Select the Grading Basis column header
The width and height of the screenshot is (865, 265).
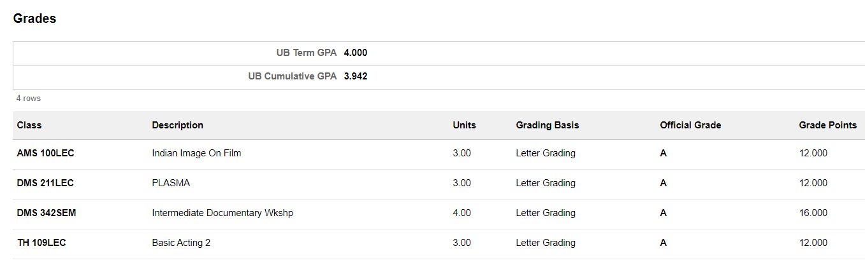point(547,125)
